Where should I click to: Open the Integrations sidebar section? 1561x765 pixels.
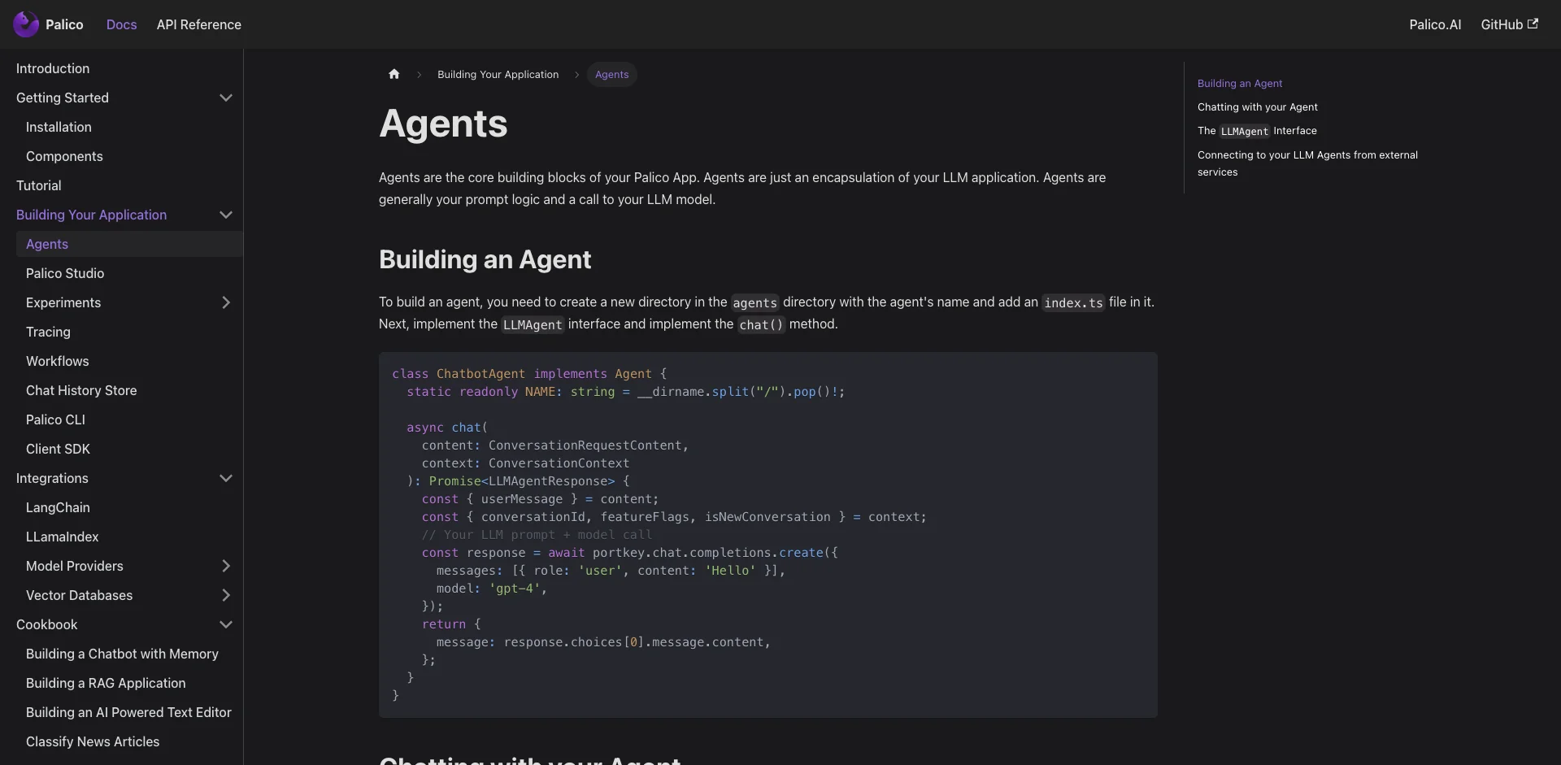[x=52, y=478]
